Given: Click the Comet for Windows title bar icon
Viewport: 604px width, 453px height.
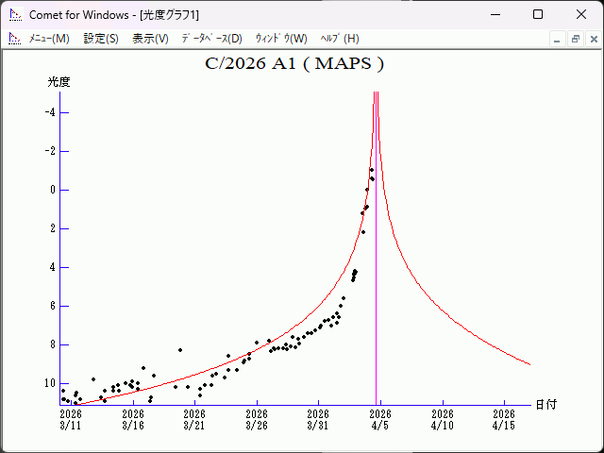Looking at the screenshot, I should pos(15,14).
